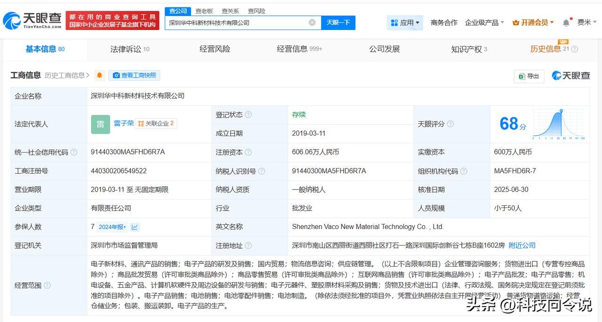Click 批发业 industry value
The image size is (602, 322).
tap(302, 208)
